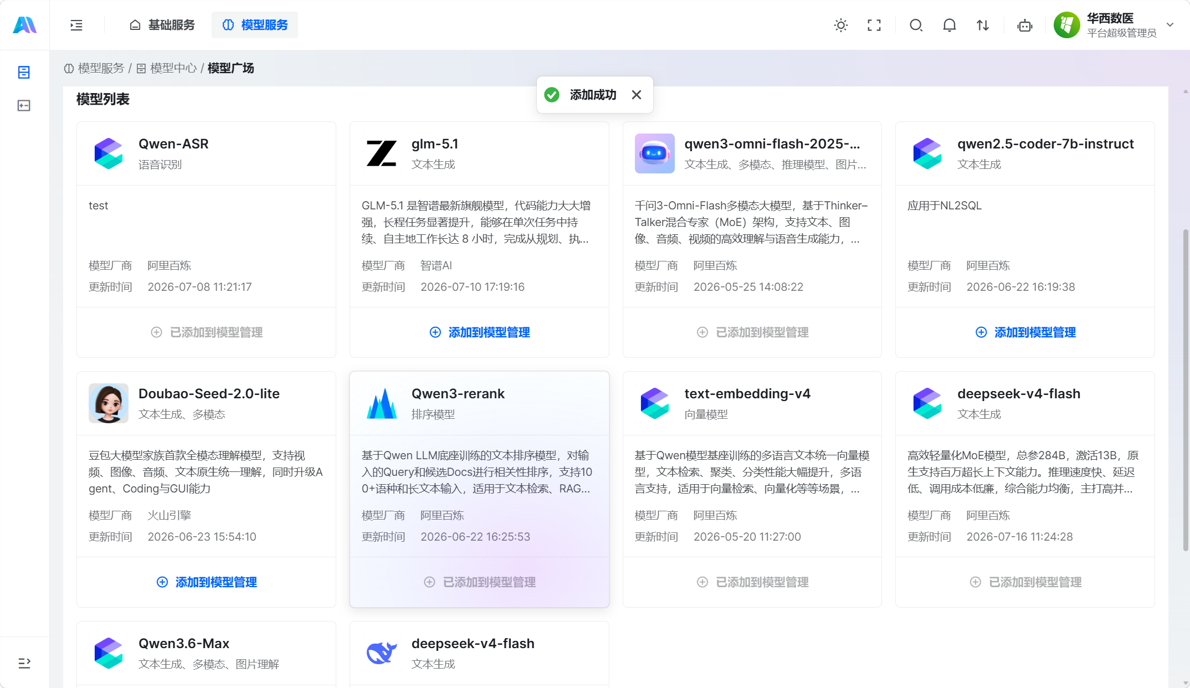Click the green success check icon
1190x688 pixels.
point(552,95)
